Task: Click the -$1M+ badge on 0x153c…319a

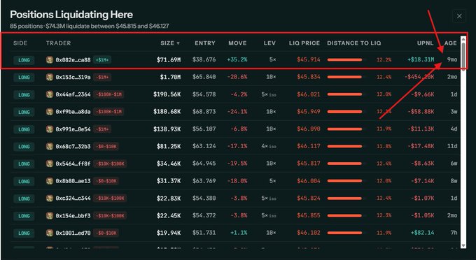Action: [102, 78]
